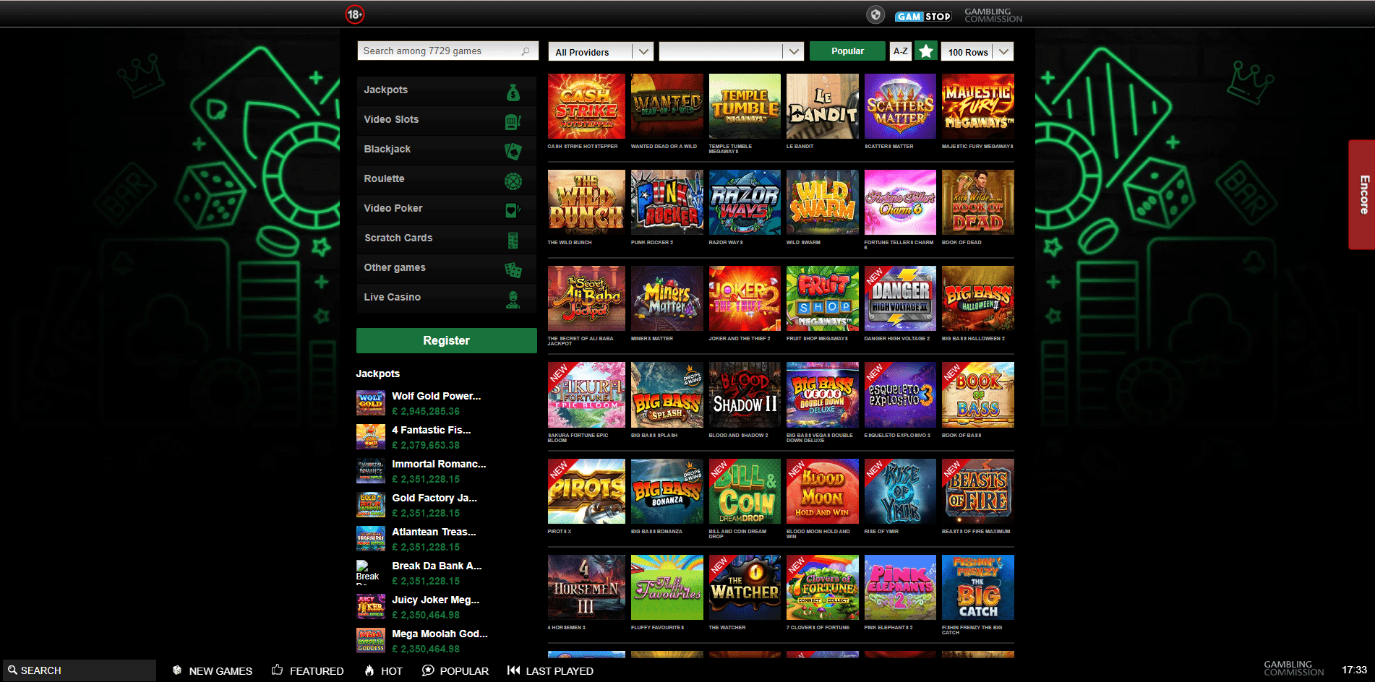Launch The Wild Bunch game
Viewport: 1375px width, 682px height.
[x=586, y=202]
